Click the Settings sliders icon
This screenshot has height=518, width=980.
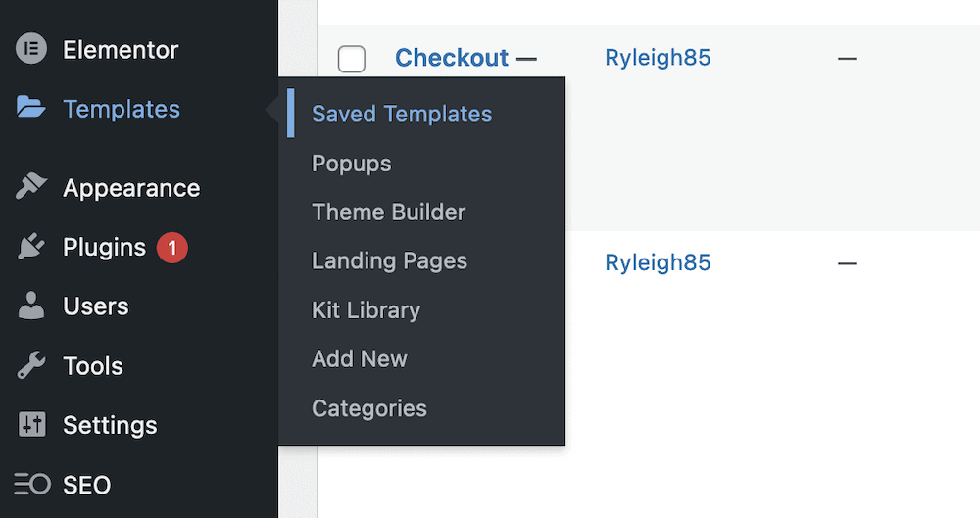(x=32, y=424)
